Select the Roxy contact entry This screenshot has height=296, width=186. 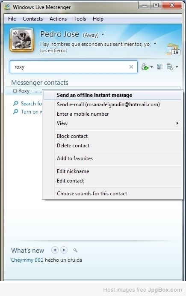click(x=24, y=91)
